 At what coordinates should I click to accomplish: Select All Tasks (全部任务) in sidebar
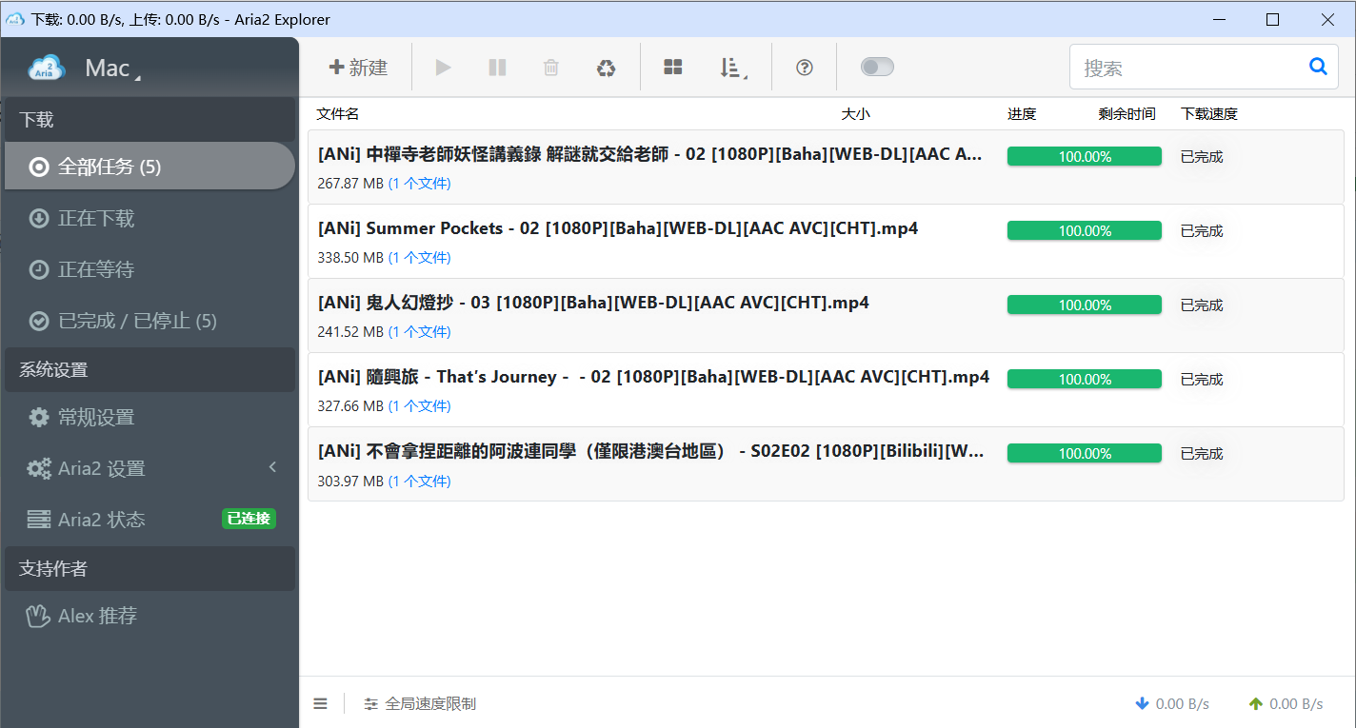coord(150,167)
